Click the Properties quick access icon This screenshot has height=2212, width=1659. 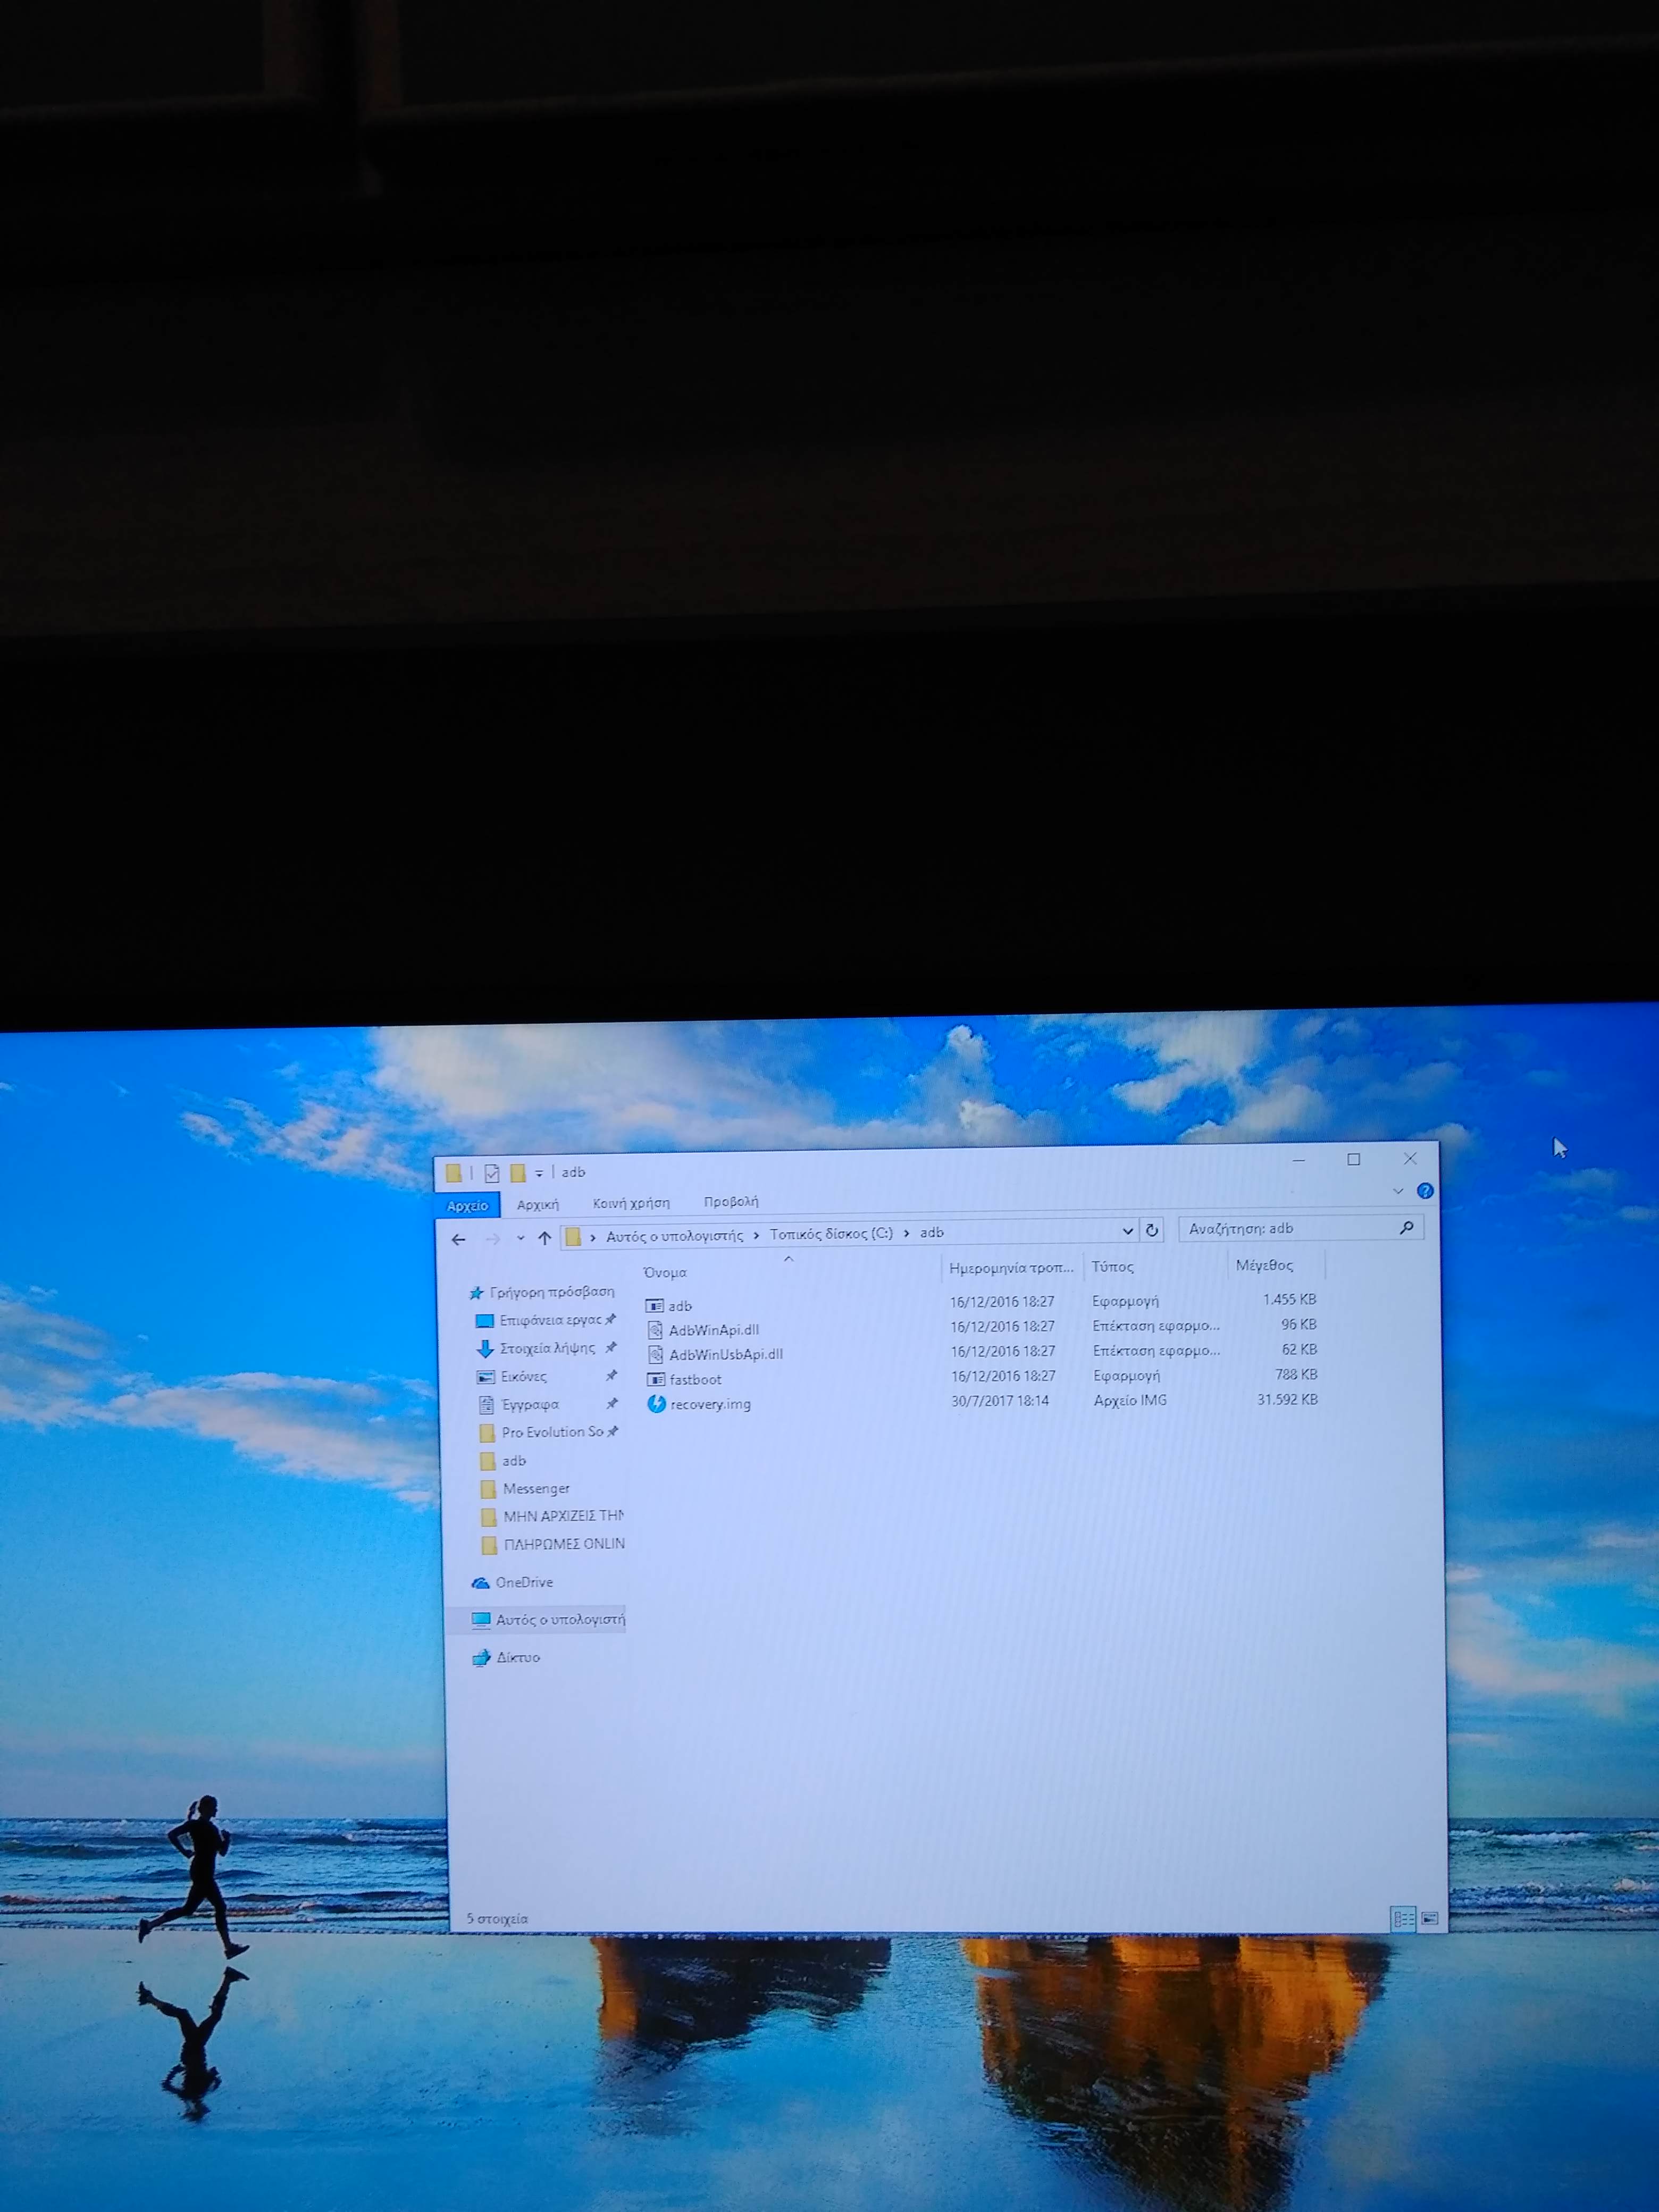[491, 1173]
